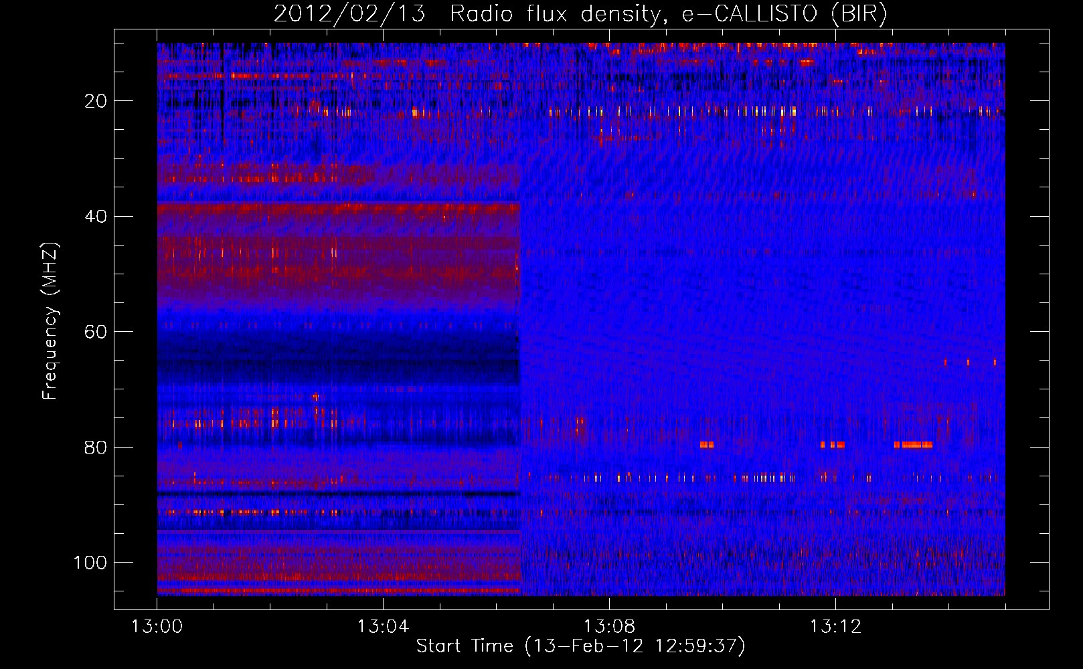Click the "Start Time (13-Feb-12 12:59:37)" label
The height and width of the screenshot is (669, 1083).
point(580,646)
